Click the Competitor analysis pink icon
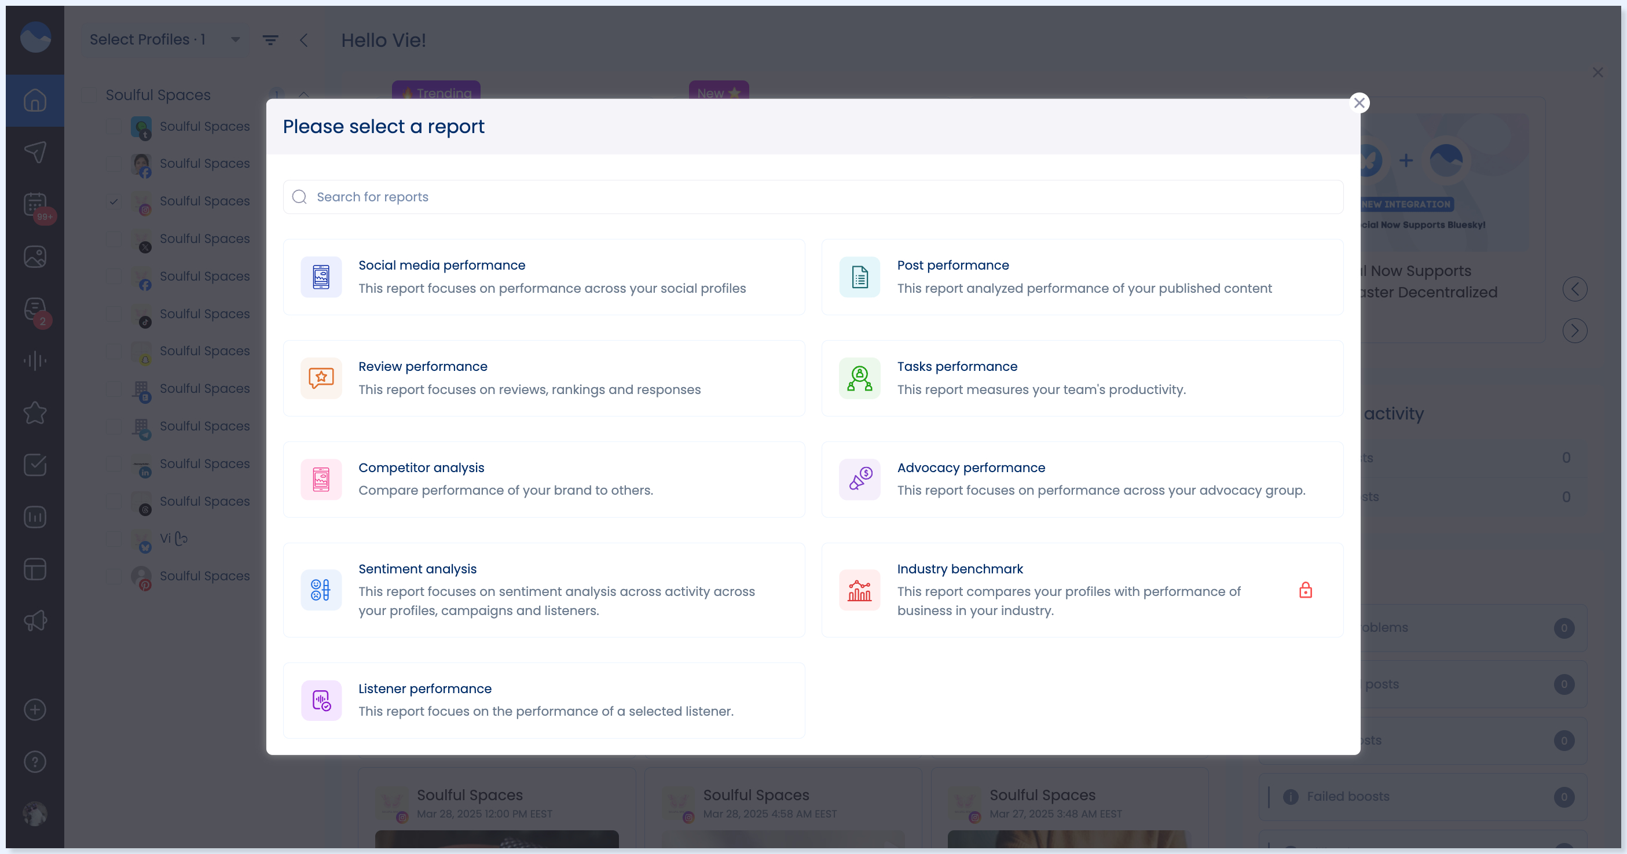Viewport: 1627px width, 854px height. click(x=321, y=480)
